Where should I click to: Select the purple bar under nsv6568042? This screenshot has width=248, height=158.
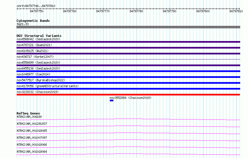128,42
